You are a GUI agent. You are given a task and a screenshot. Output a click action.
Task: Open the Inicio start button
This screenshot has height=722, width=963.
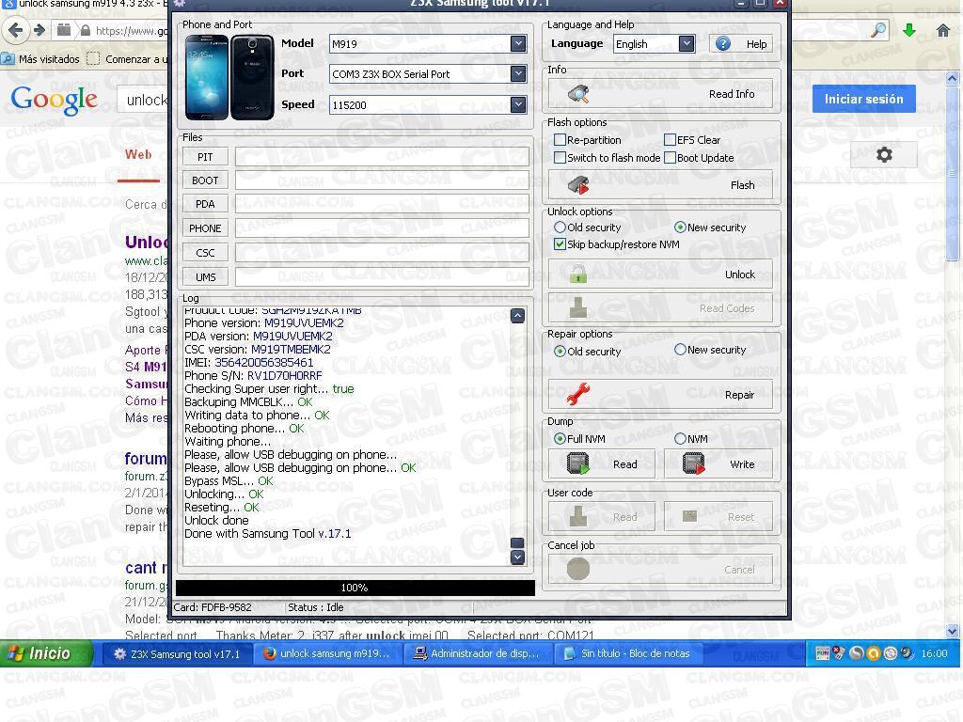click(47, 653)
